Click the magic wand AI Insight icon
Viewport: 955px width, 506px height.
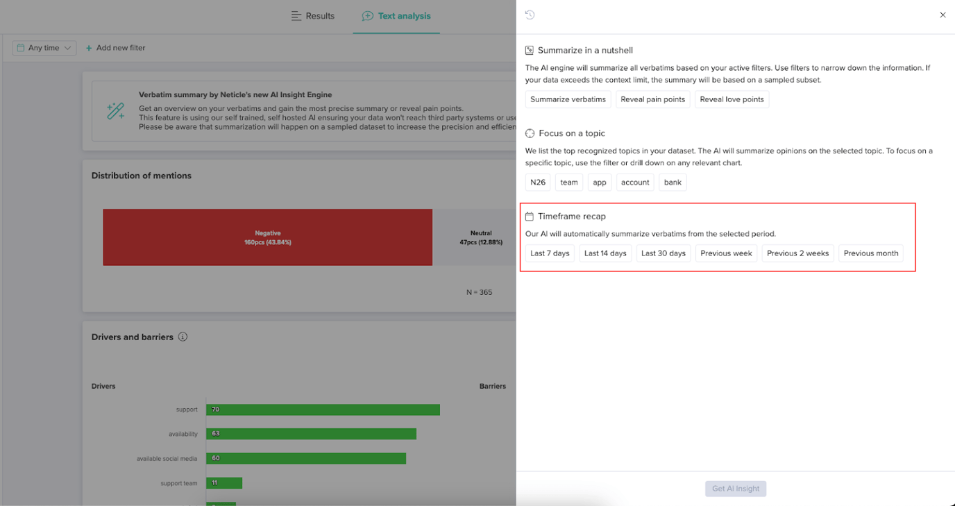[115, 111]
